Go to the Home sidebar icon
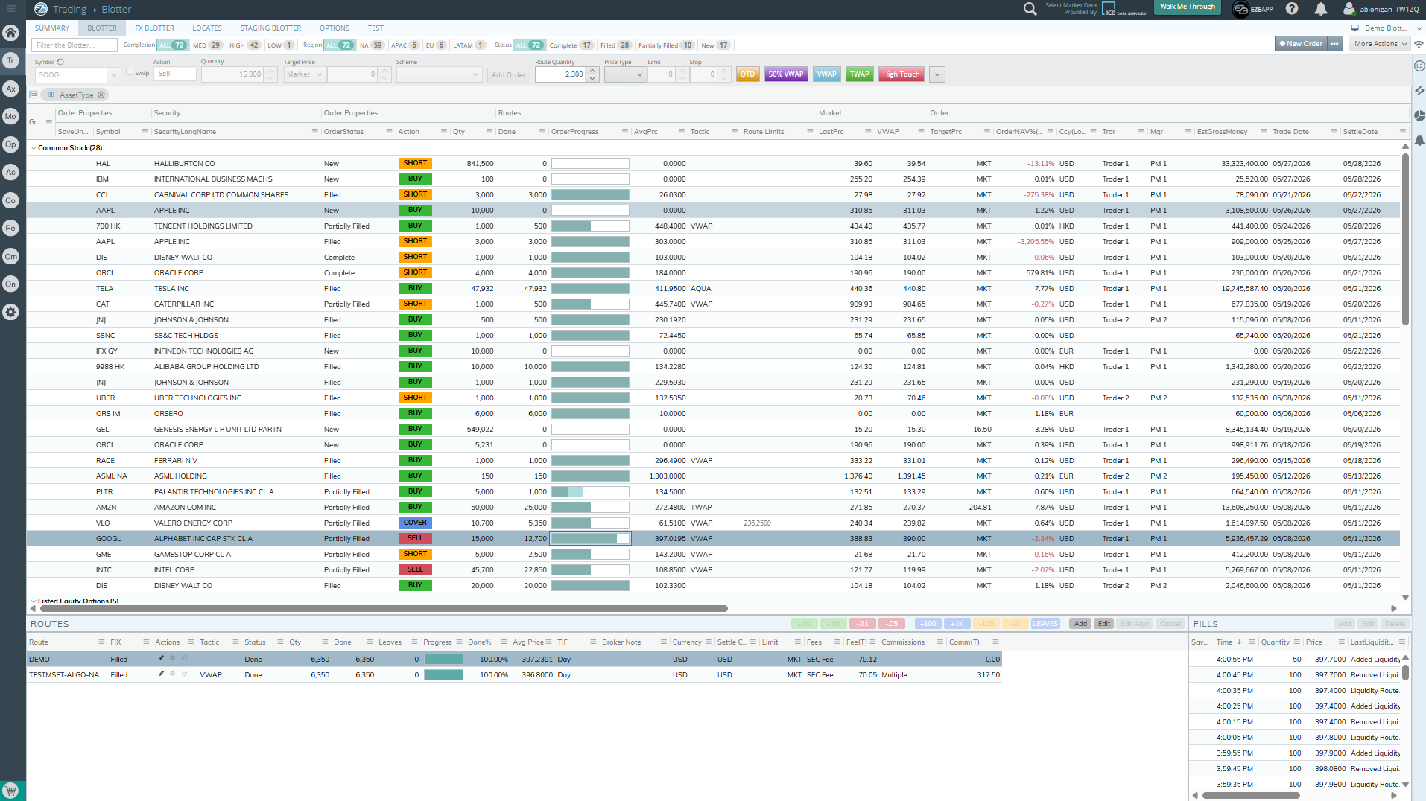 [10, 33]
